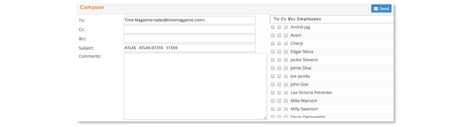This screenshot has width=474, height=127.
Task: Select To checkbox for Joe Jacobs
Action: 273,76
